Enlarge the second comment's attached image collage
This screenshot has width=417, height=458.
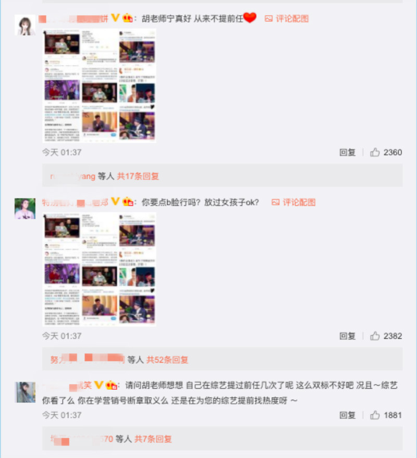tap(100, 269)
